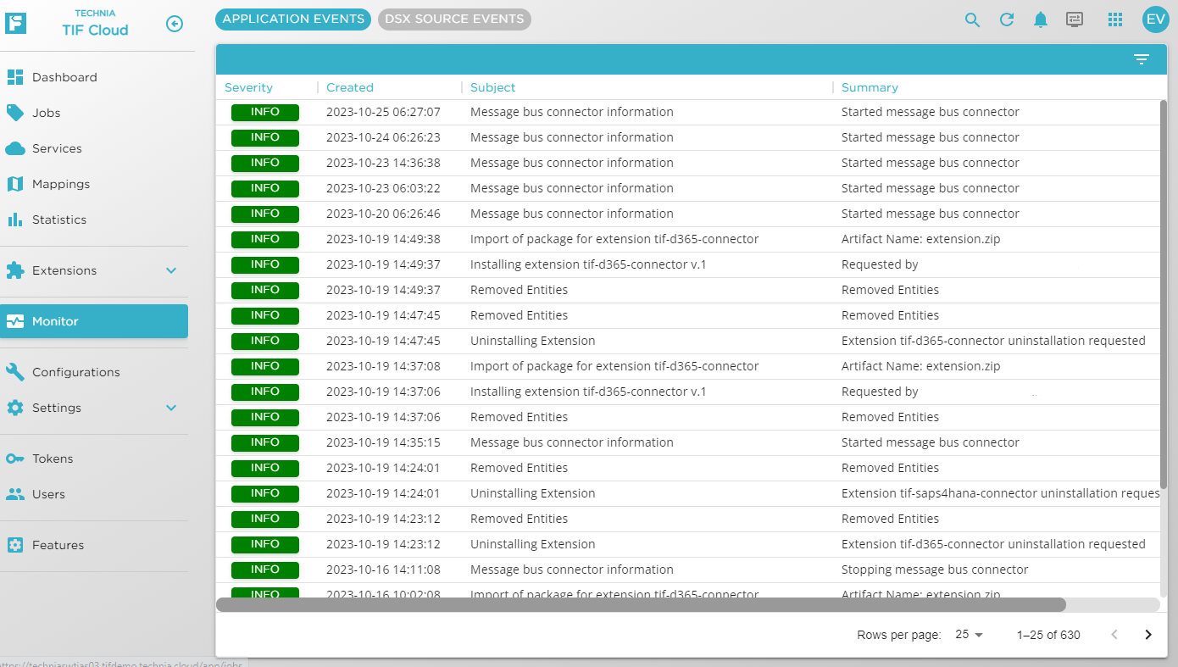Click the vertical table scrollbar
The height and width of the screenshot is (667, 1178).
1164,254
